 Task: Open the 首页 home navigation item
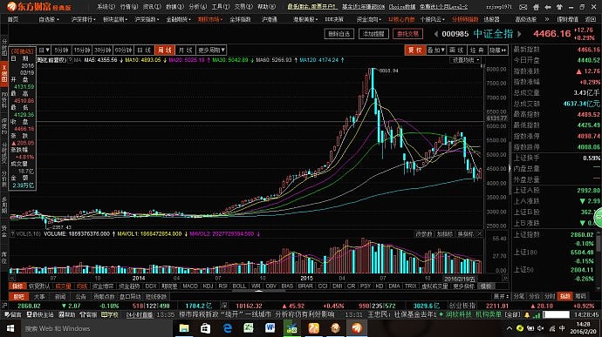[x=13, y=19]
